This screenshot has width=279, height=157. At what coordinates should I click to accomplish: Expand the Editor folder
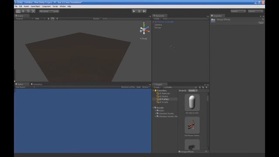pos(155,111)
